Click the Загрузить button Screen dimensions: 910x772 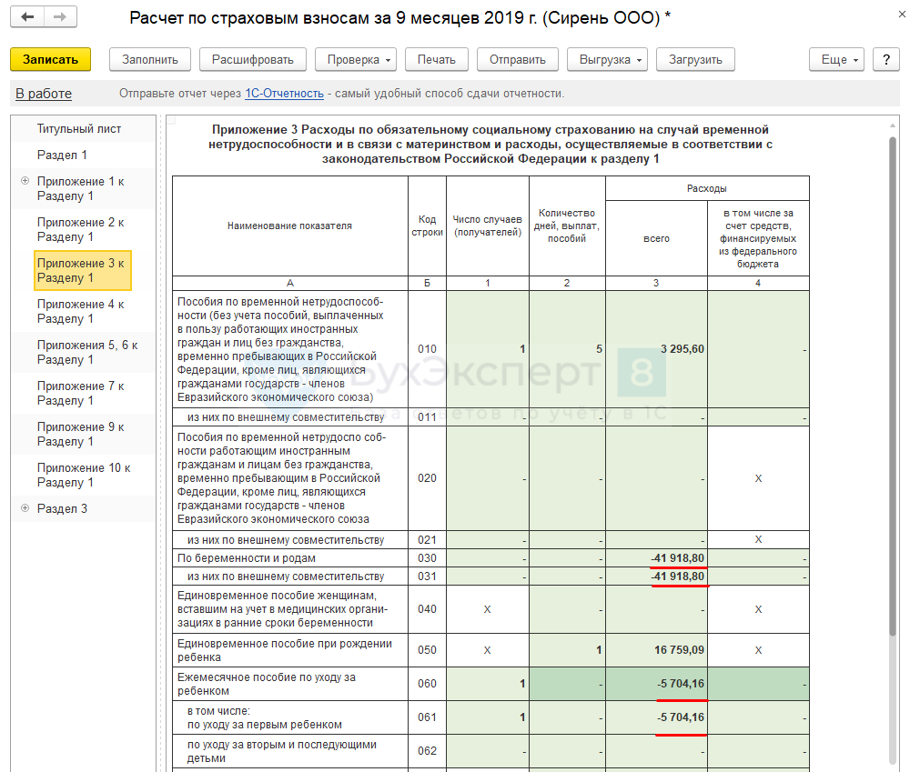[x=695, y=59]
